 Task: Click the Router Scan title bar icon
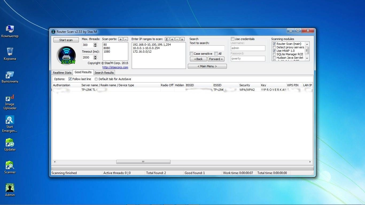pos(53,31)
